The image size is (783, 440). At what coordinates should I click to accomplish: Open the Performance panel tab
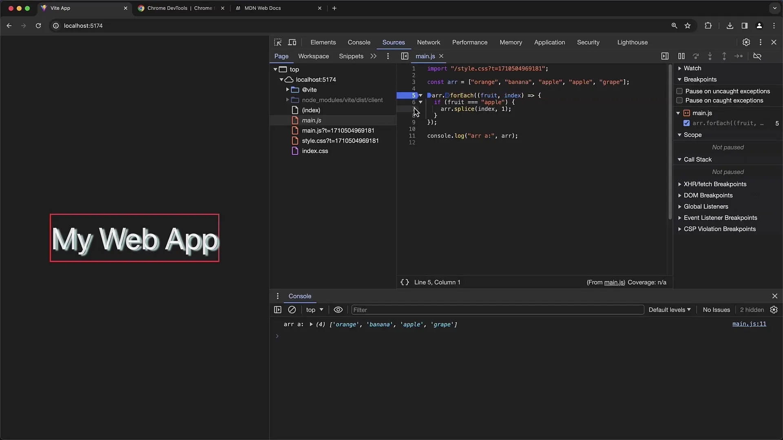(470, 42)
